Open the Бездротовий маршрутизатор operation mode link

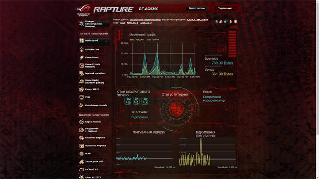tap(145, 20)
